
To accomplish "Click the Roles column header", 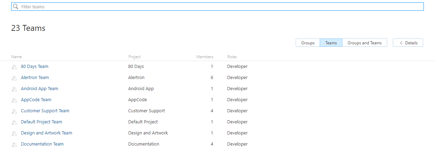I will click(232, 57).
